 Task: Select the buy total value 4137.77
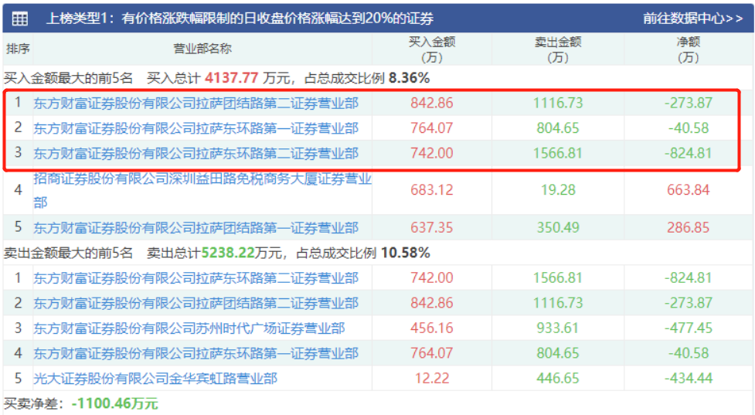tap(232, 78)
